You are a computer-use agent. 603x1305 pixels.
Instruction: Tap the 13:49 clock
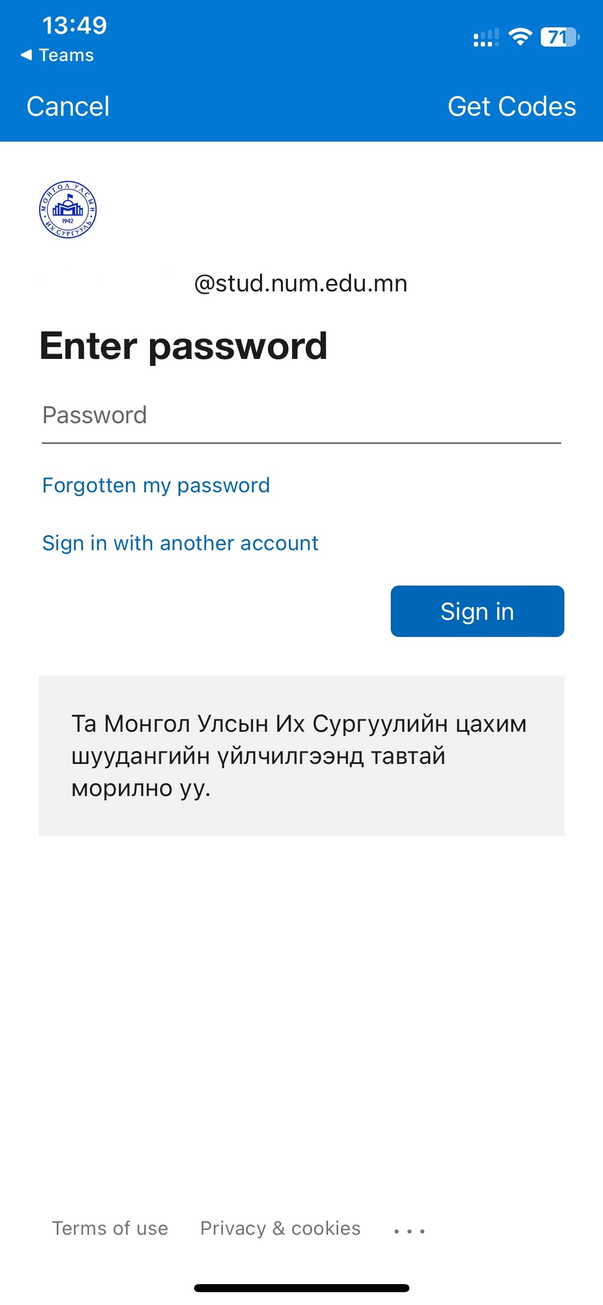click(x=75, y=25)
